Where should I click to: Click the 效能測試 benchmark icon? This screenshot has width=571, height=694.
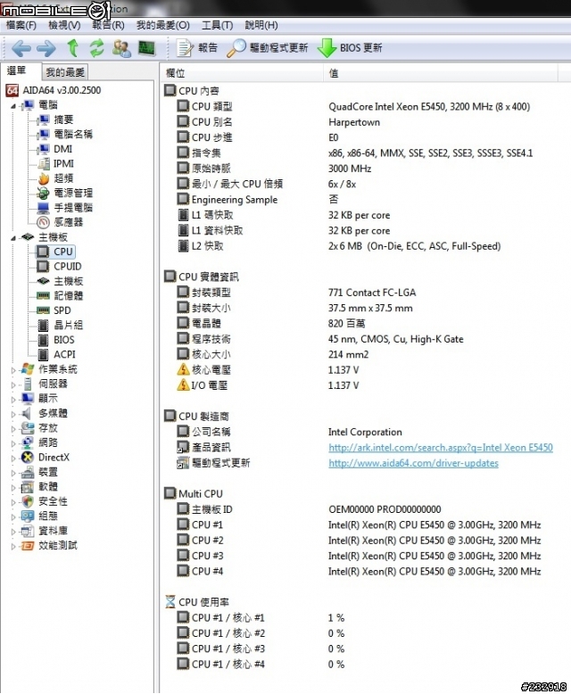pos(28,545)
